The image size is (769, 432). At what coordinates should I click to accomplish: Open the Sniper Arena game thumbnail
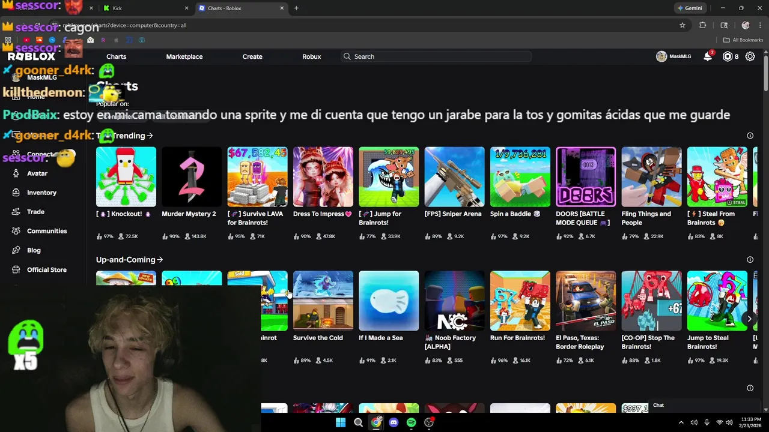(454, 177)
